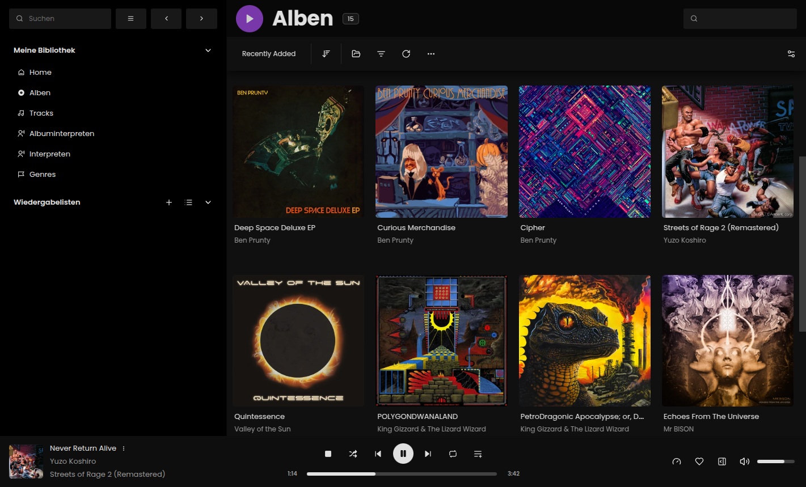Collapse the Meine Bibliothek section
The width and height of the screenshot is (806, 487).
[208, 50]
